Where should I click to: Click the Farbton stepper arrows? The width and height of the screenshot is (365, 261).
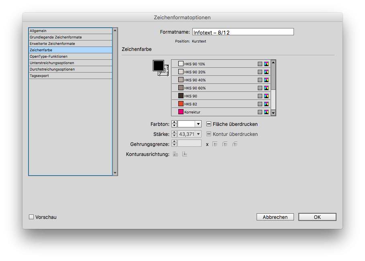pos(174,124)
